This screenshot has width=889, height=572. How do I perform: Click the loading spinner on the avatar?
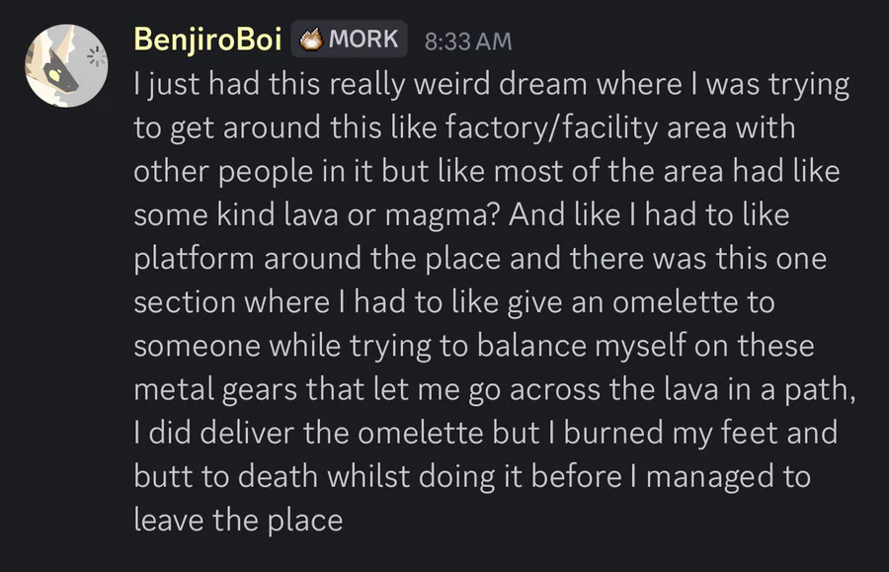point(97,56)
